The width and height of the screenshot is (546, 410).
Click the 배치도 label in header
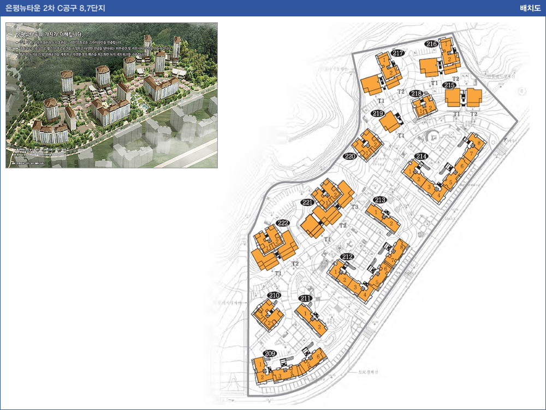tap(530, 8)
